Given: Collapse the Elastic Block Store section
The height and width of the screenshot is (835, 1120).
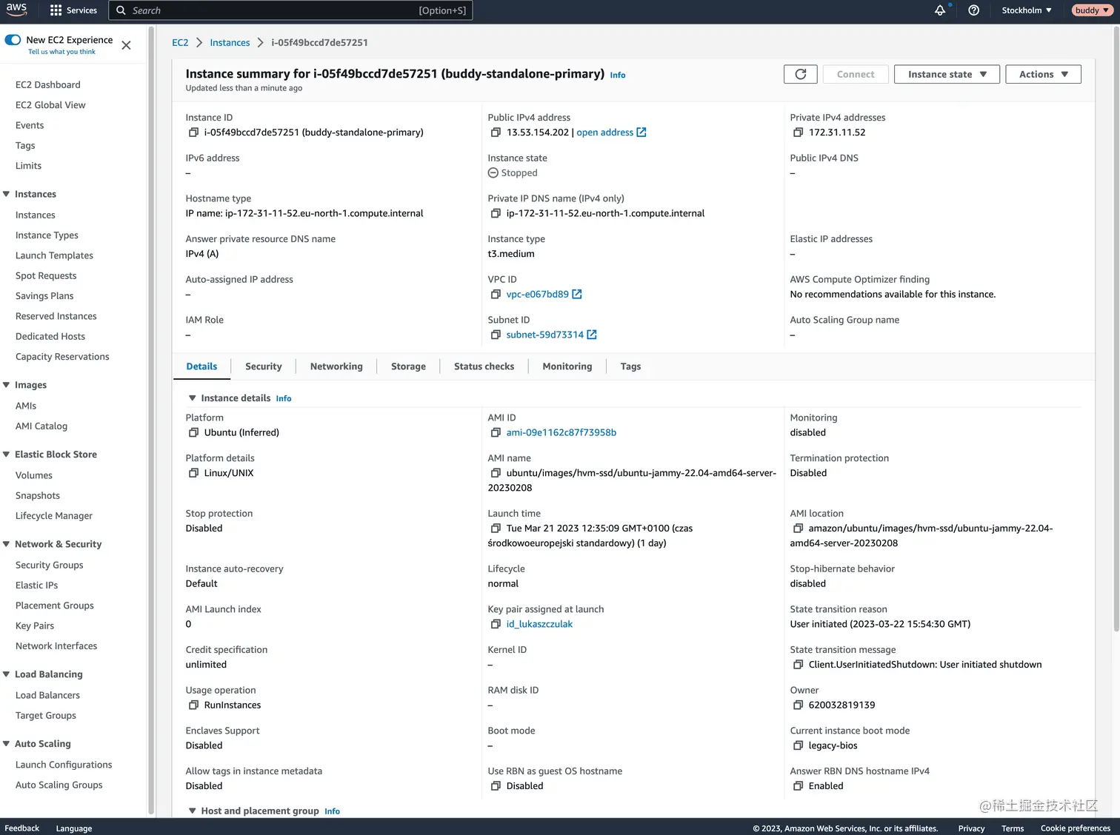Looking at the screenshot, I should point(7,455).
